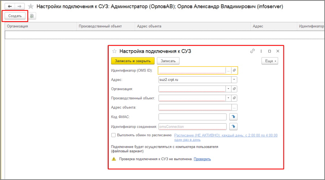Click the forward navigation arrow

(19, 7)
